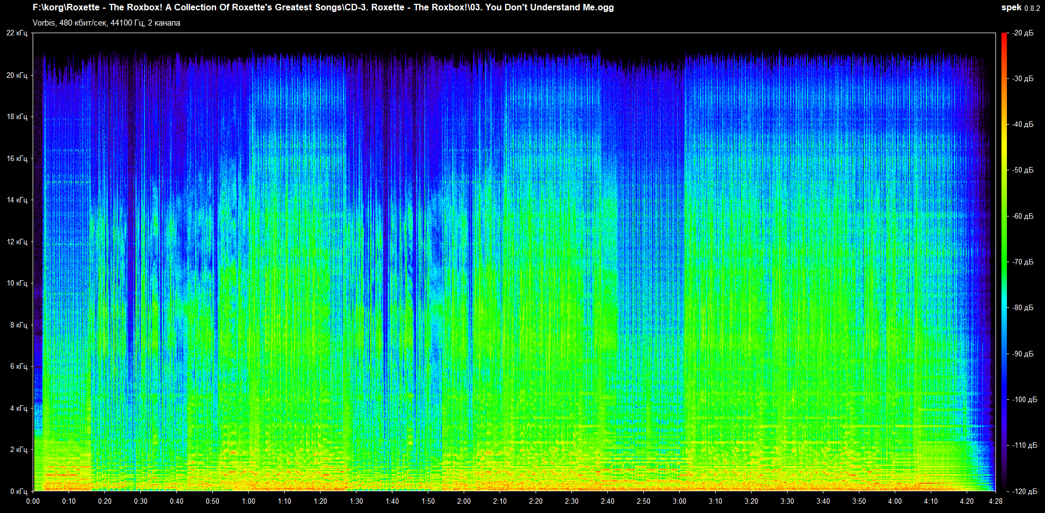
Task: Click the -50 дБ scale label
Action: (x=1023, y=170)
